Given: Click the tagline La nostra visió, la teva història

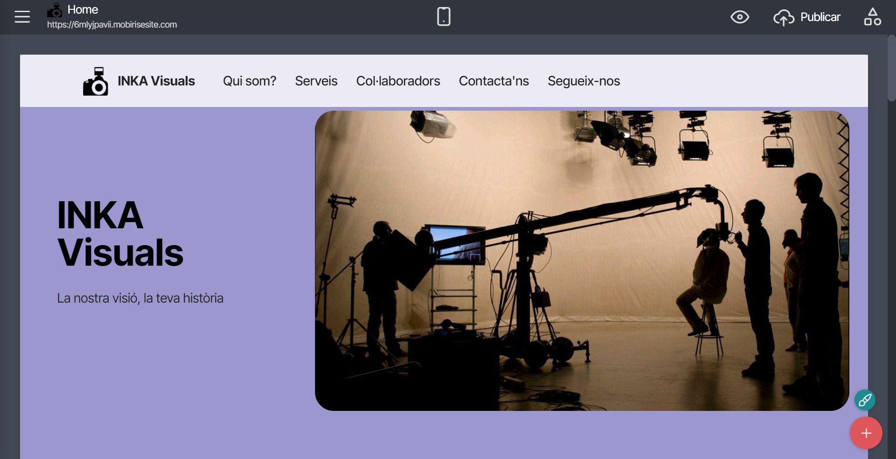Looking at the screenshot, I should 140,298.
